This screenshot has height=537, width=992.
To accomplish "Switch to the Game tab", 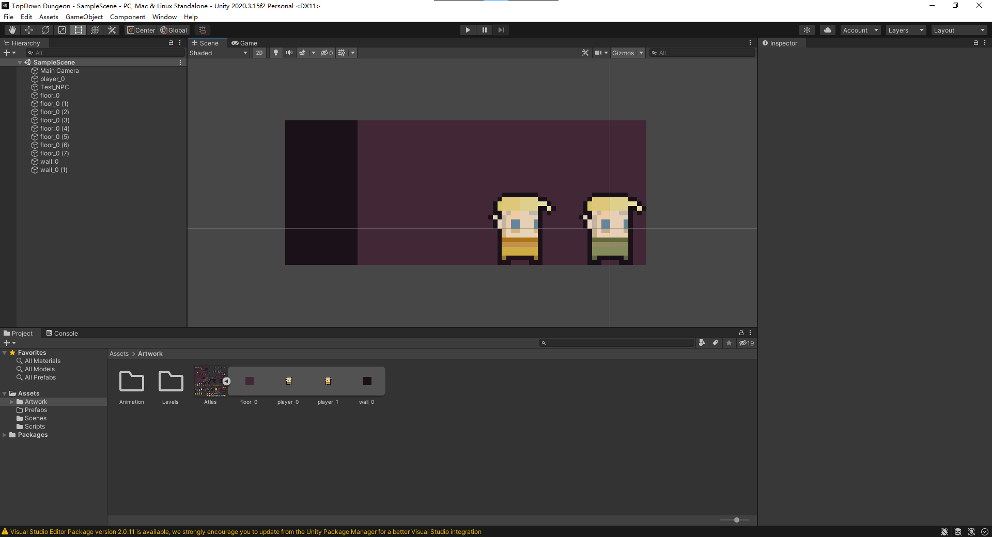I will pyautogui.click(x=244, y=43).
